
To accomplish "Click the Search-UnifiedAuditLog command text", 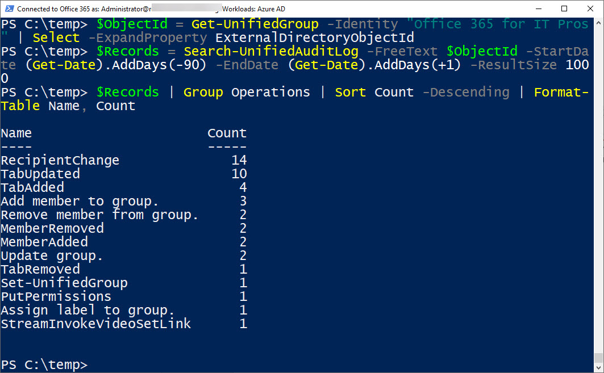I will click(x=270, y=52).
